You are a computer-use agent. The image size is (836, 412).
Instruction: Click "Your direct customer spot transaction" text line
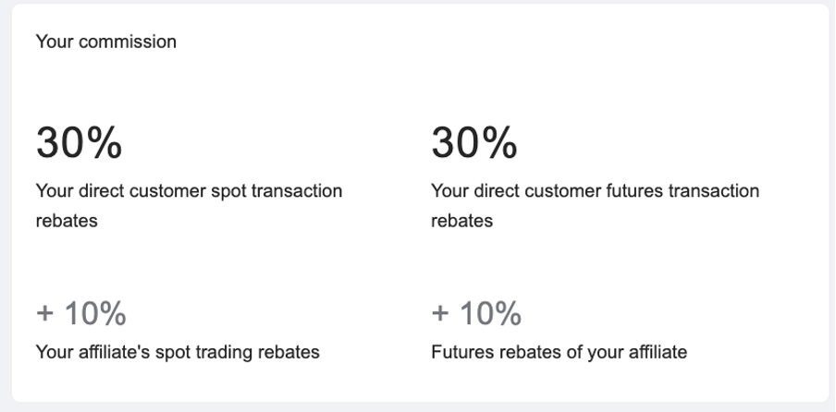point(189,190)
